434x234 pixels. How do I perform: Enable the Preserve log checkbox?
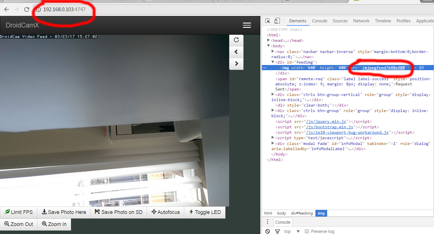point(307,231)
